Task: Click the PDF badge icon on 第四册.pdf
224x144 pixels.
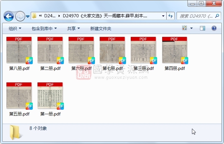Action: point(185,61)
